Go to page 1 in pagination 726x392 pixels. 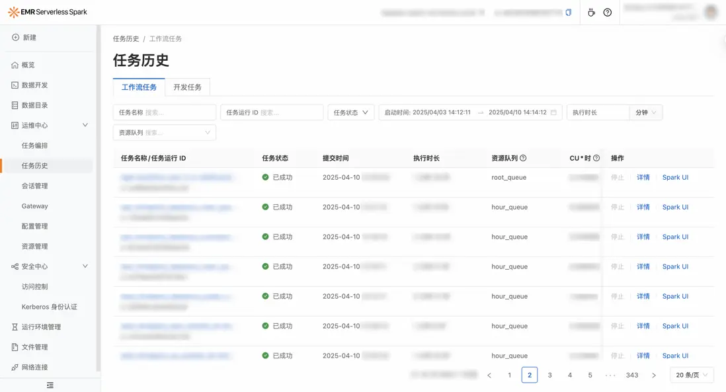pos(509,375)
